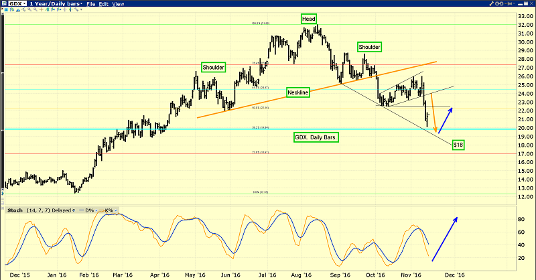Click the Stoch indicator label
Viewport: 536px width, 280px height.
[15, 210]
